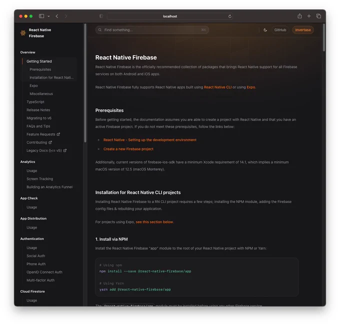Open the Phone Auth page
Image resolution: width=340 pixels, height=325 pixels.
click(36, 264)
